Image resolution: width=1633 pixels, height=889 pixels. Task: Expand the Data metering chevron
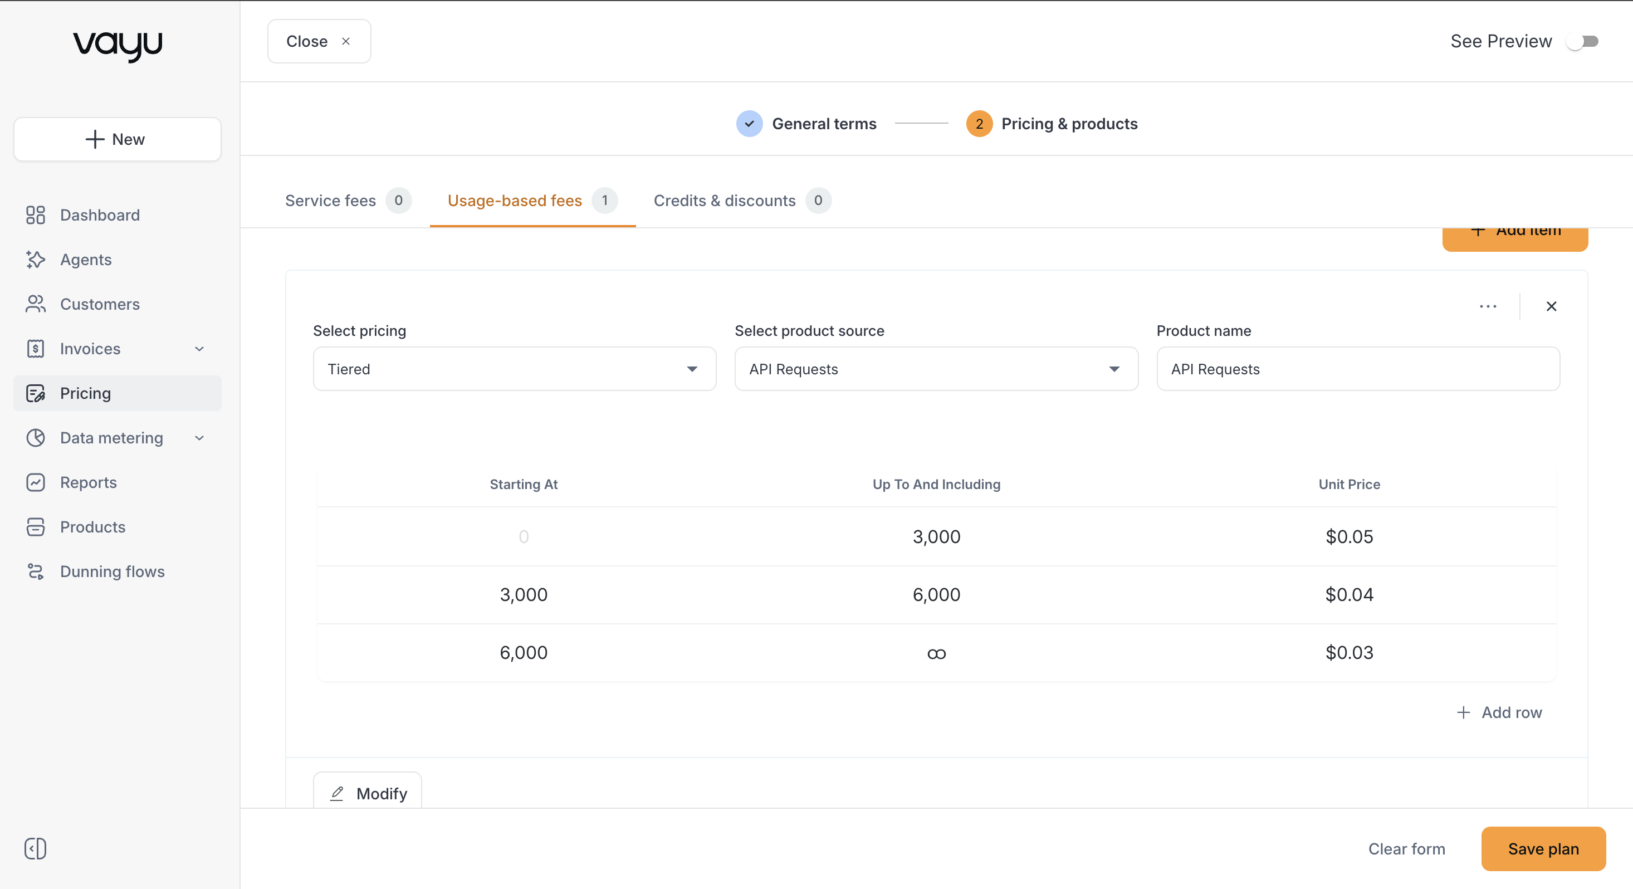(199, 438)
